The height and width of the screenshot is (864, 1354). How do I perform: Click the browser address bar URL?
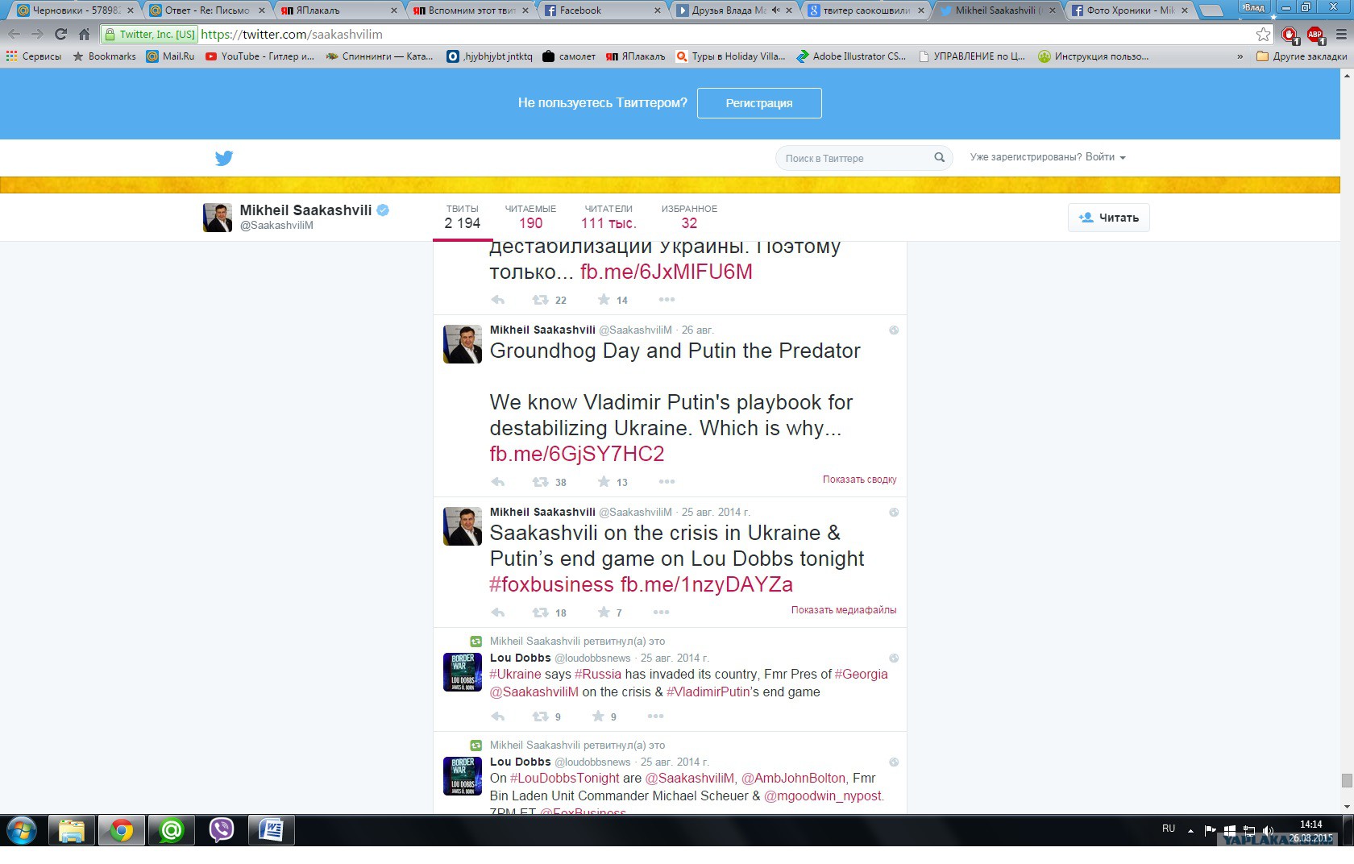click(292, 34)
